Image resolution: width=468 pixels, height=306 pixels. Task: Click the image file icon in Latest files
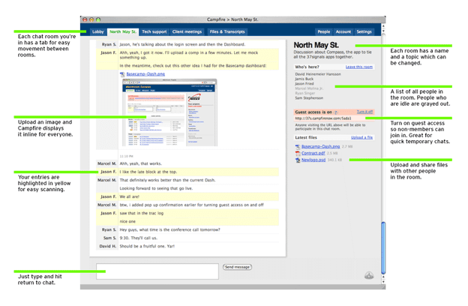coord(297,146)
